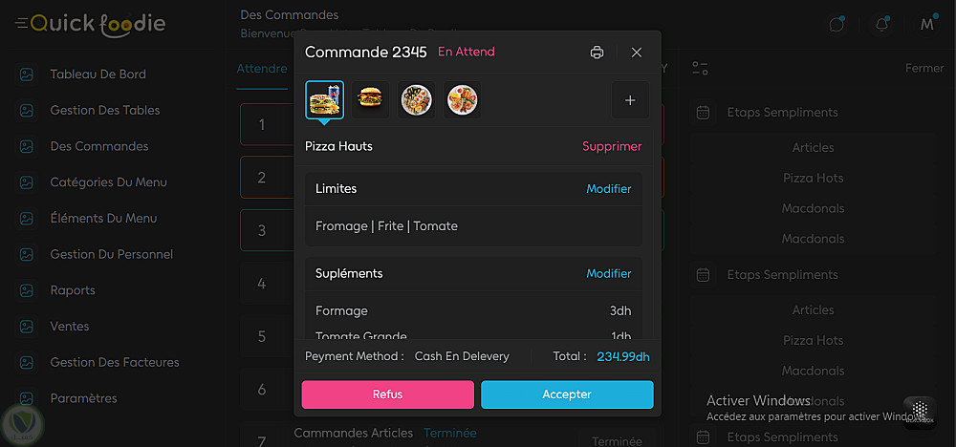This screenshot has height=447, width=956.
Task: Open the notifications bell
Action: coord(882,25)
